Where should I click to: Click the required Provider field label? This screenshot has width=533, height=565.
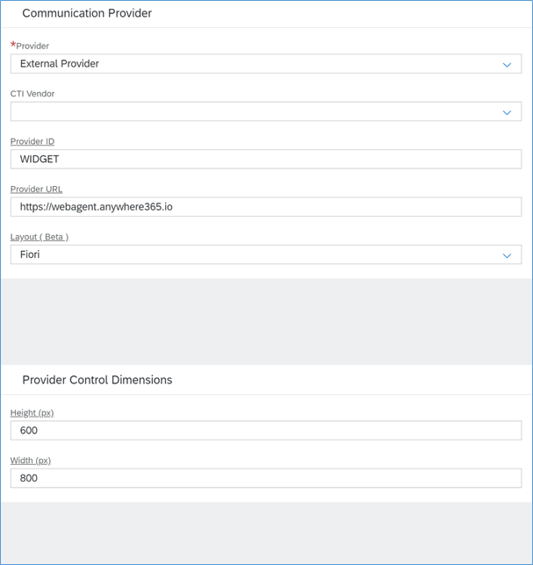(30, 46)
